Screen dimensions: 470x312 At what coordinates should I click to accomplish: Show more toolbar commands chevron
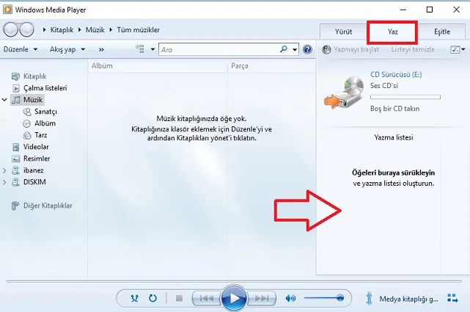pyautogui.click(x=101, y=49)
